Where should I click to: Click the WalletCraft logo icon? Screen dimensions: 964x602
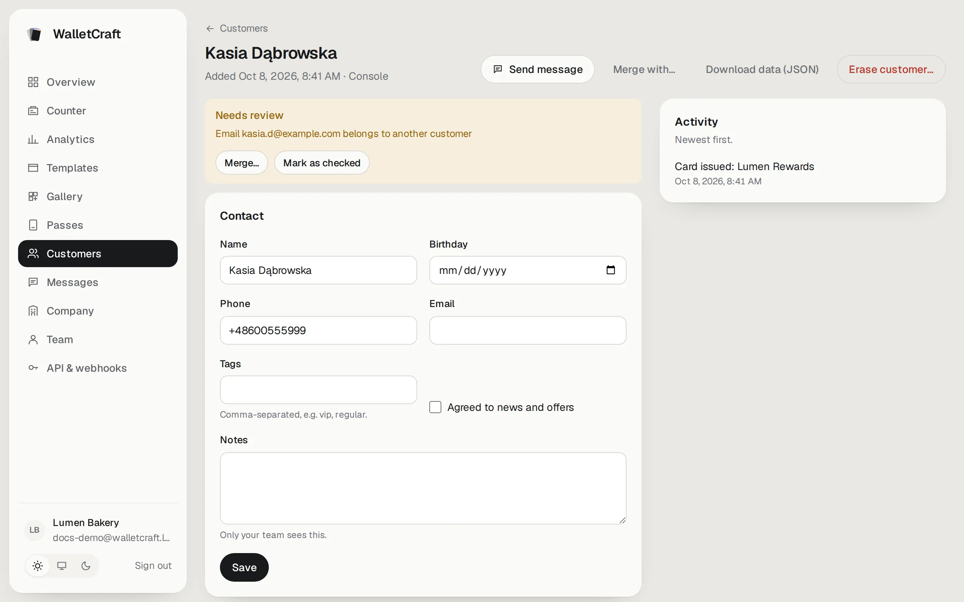pyautogui.click(x=35, y=34)
